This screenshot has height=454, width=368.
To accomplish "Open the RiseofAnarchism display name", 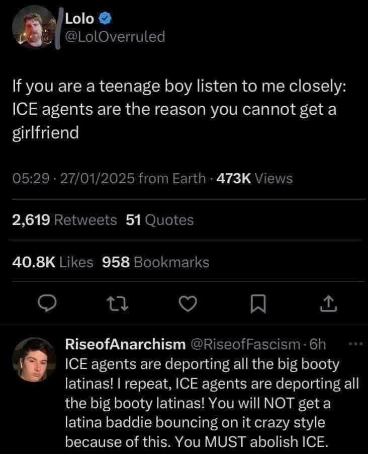I will pyautogui.click(x=125, y=344).
